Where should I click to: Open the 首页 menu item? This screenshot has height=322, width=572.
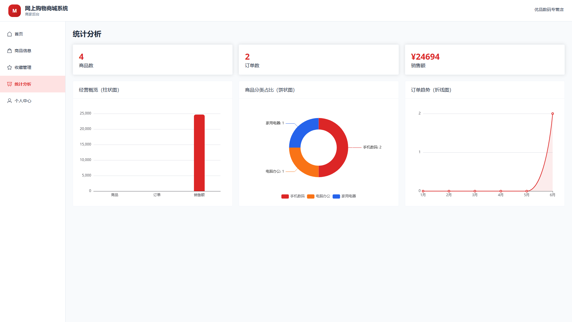[x=32, y=34]
